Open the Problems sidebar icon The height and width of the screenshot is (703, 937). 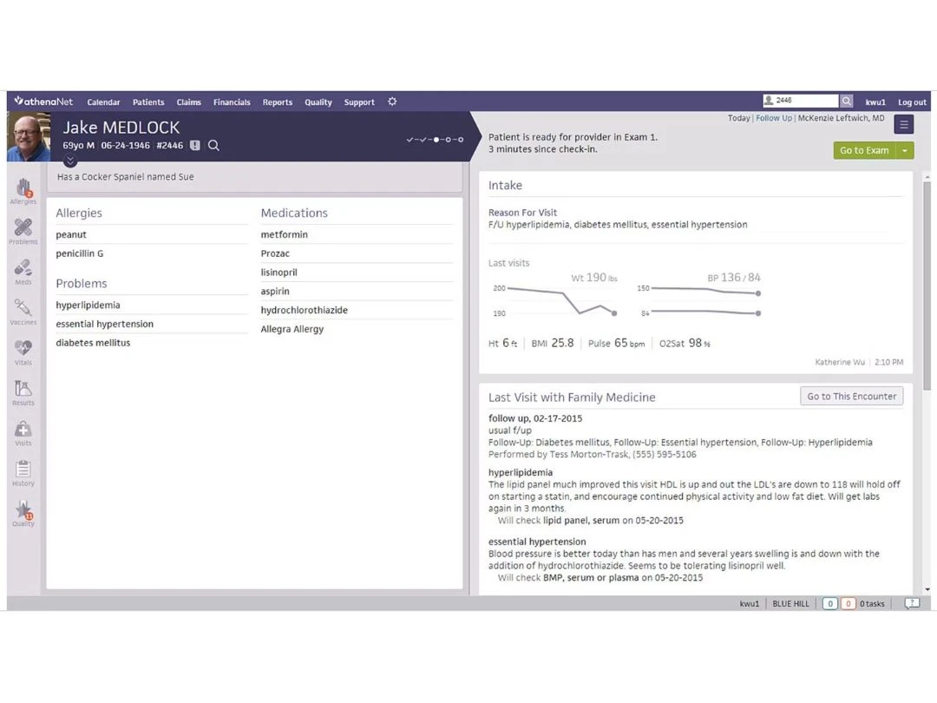pos(23,232)
